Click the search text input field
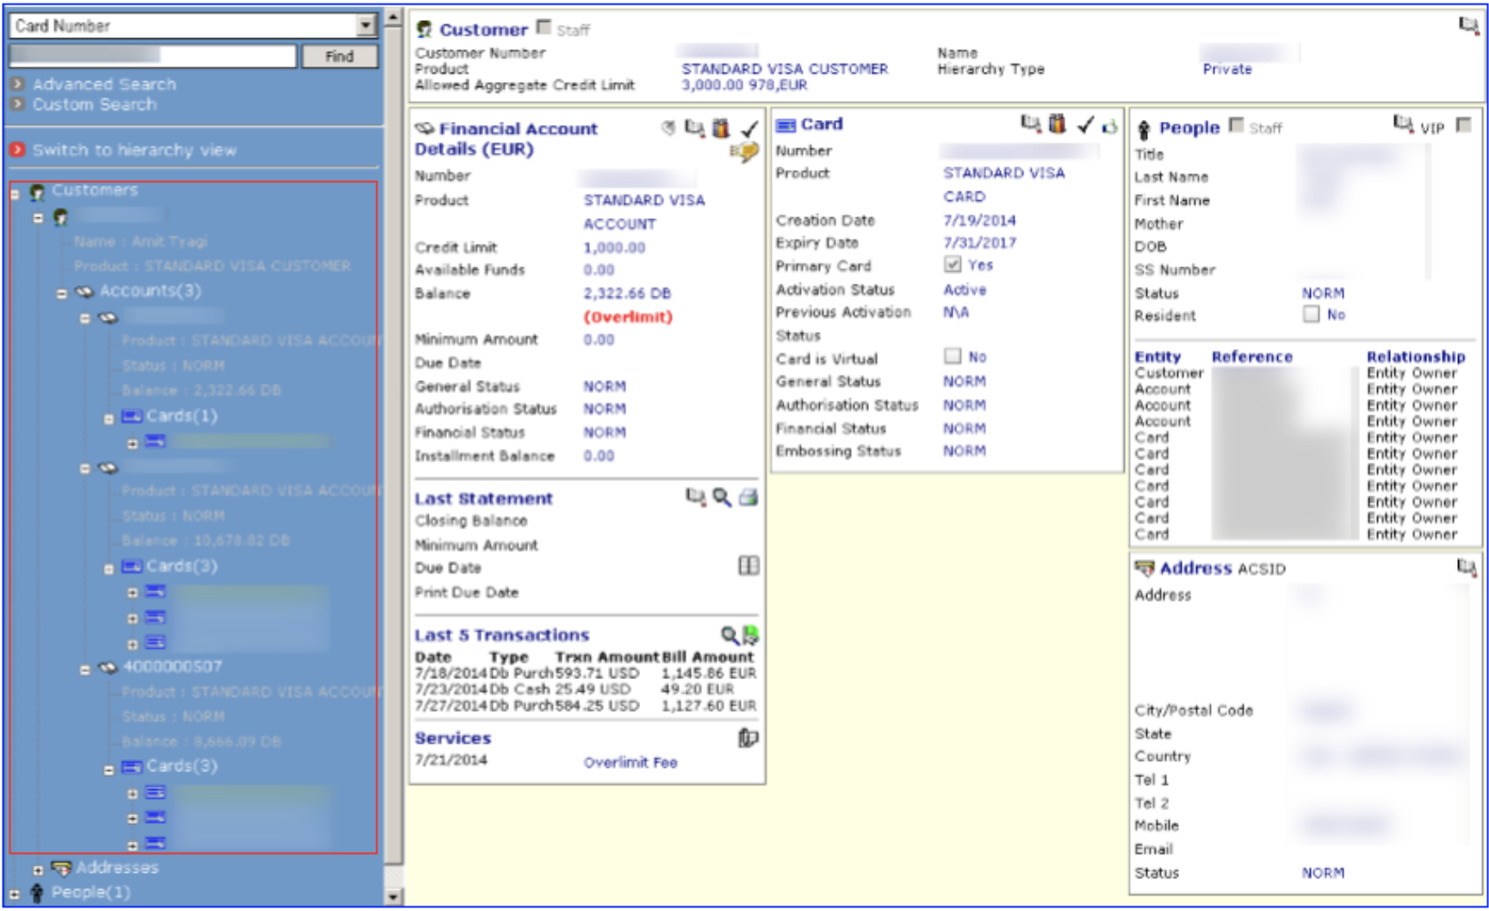Viewport: 1489px width, 911px height. tap(153, 55)
